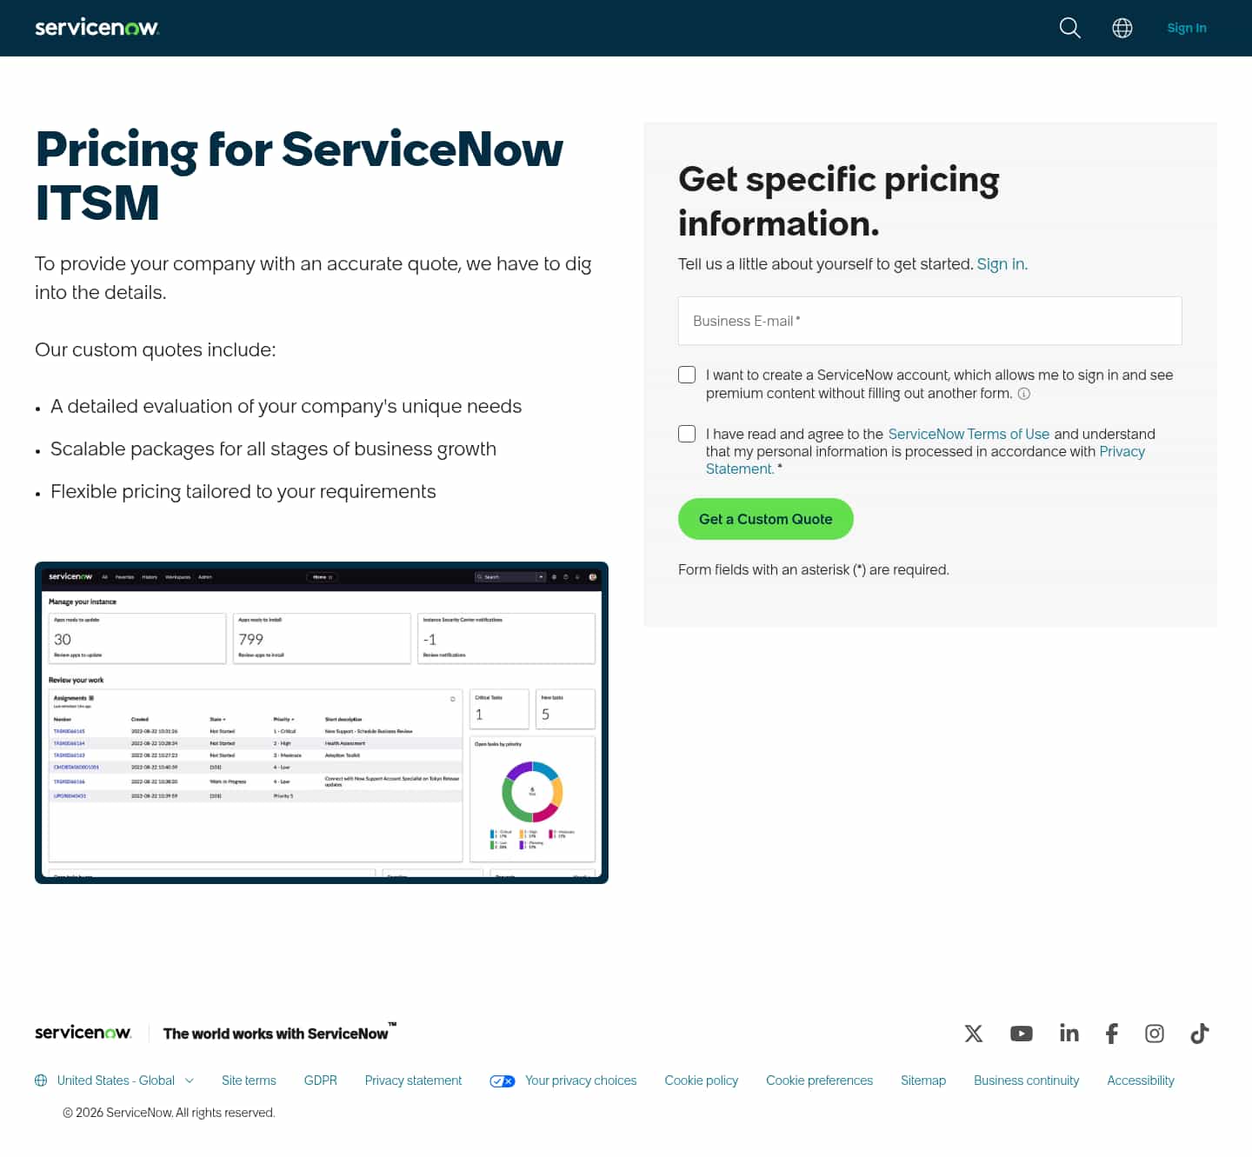Open Site terms footer link

(x=249, y=1081)
